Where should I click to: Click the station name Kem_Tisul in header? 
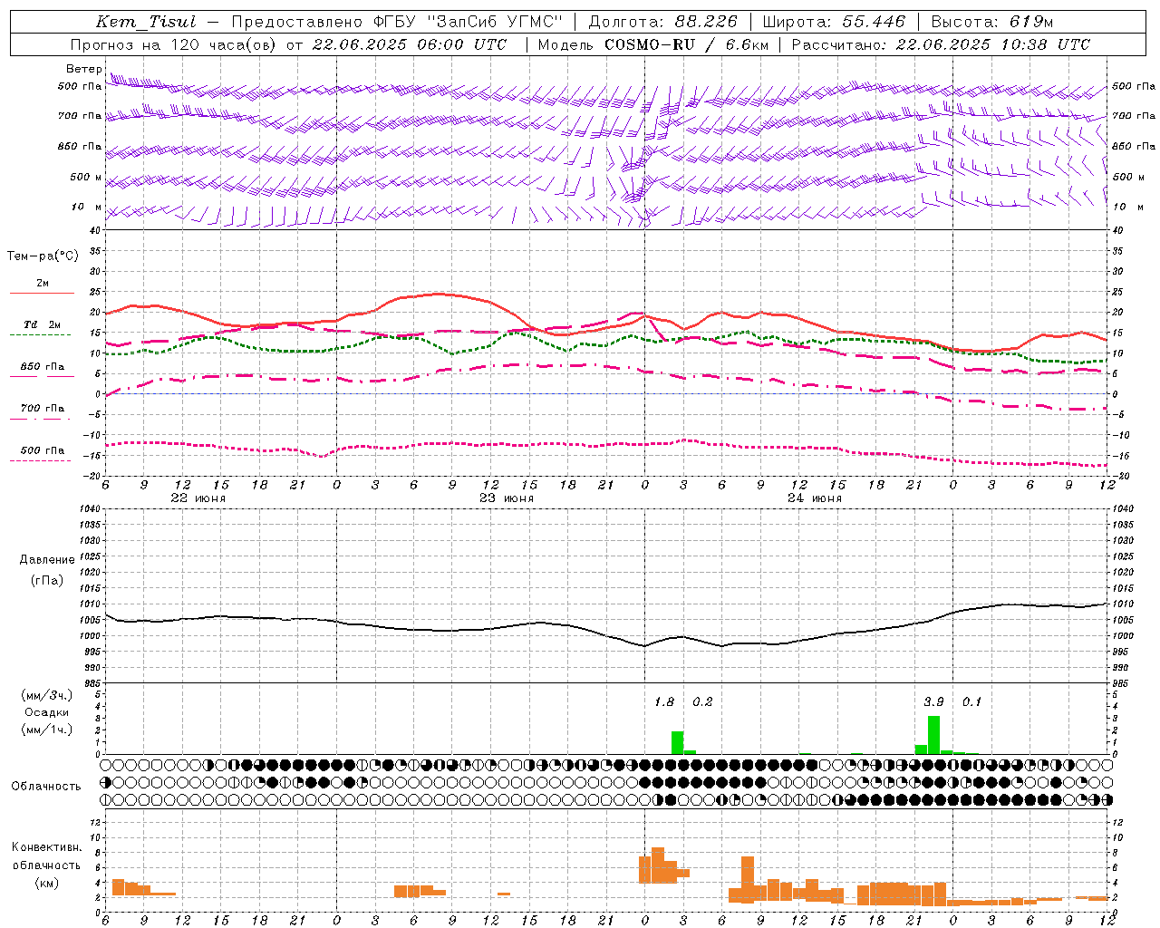coord(146,23)
